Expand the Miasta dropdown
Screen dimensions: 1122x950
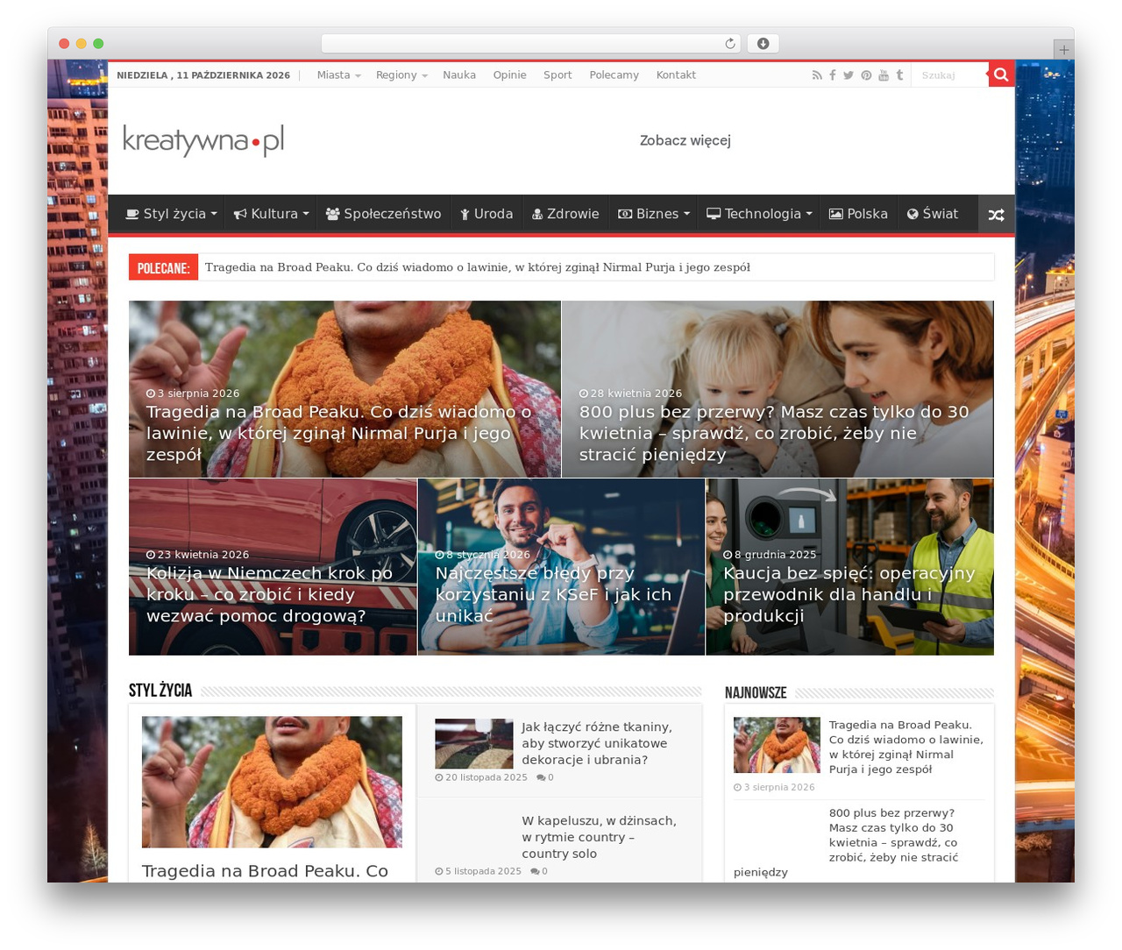pyautogui.click(x=338, y=75)
